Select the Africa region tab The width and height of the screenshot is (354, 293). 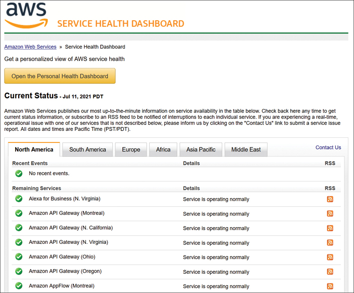click(x=163, y=150)
